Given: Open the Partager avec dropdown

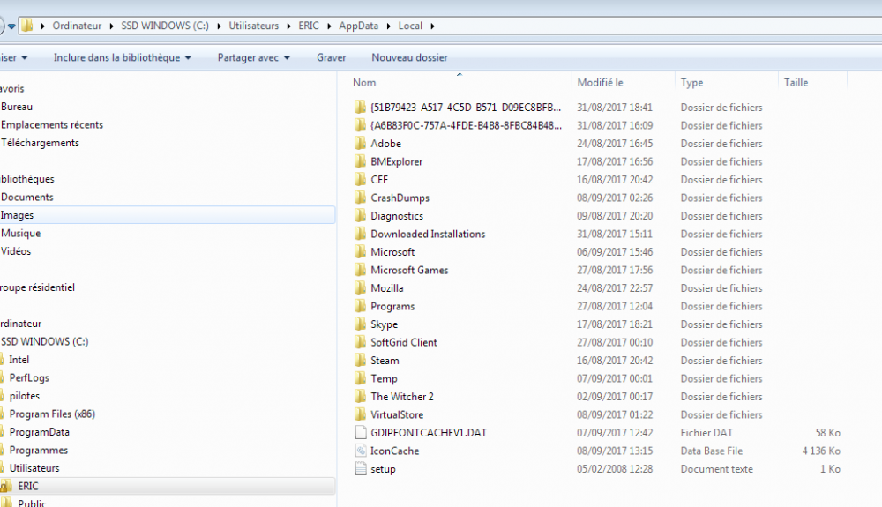Looking at the screenshot, I should coord(254,57).
